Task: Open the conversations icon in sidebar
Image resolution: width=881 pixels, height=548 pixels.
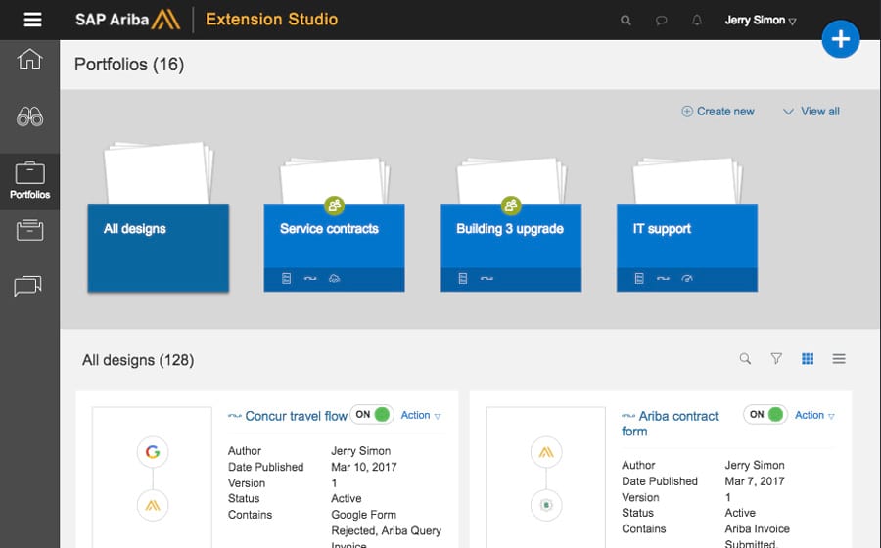Action: (x=28, y=286)
